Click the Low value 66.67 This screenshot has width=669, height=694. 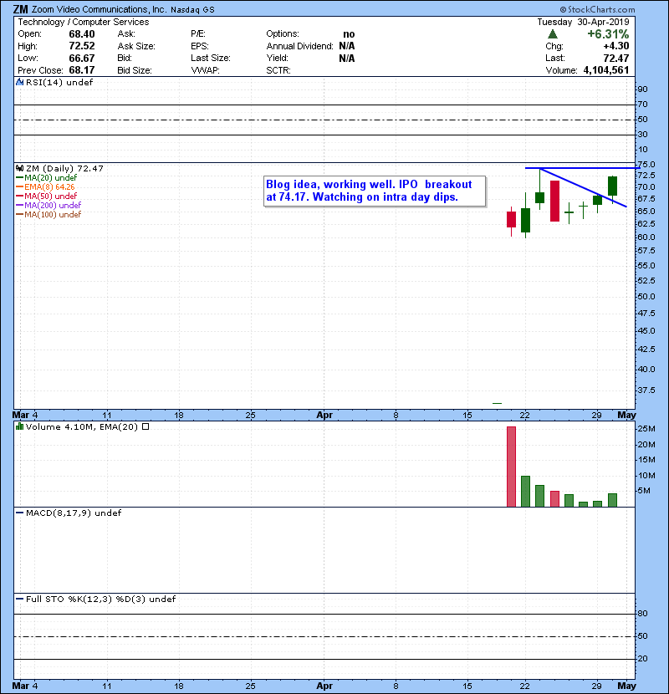point(82,59)
